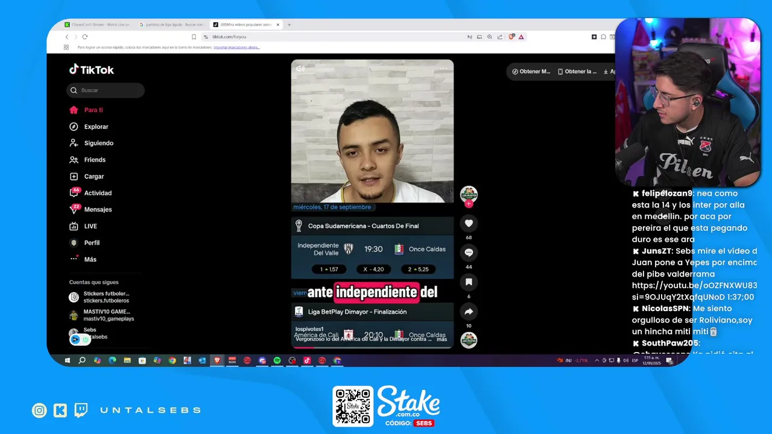
Task: Open the Actividad notifications
Action: click(x=90, y=193)
